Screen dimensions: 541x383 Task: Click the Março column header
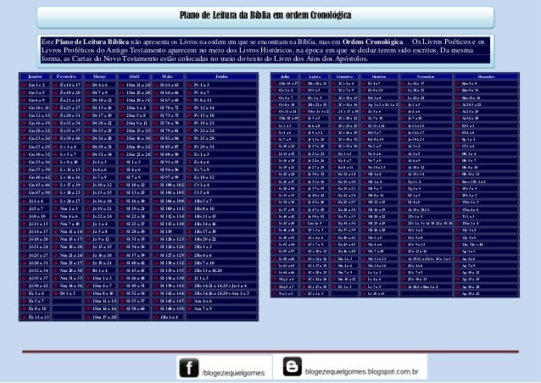pos(100,76)
